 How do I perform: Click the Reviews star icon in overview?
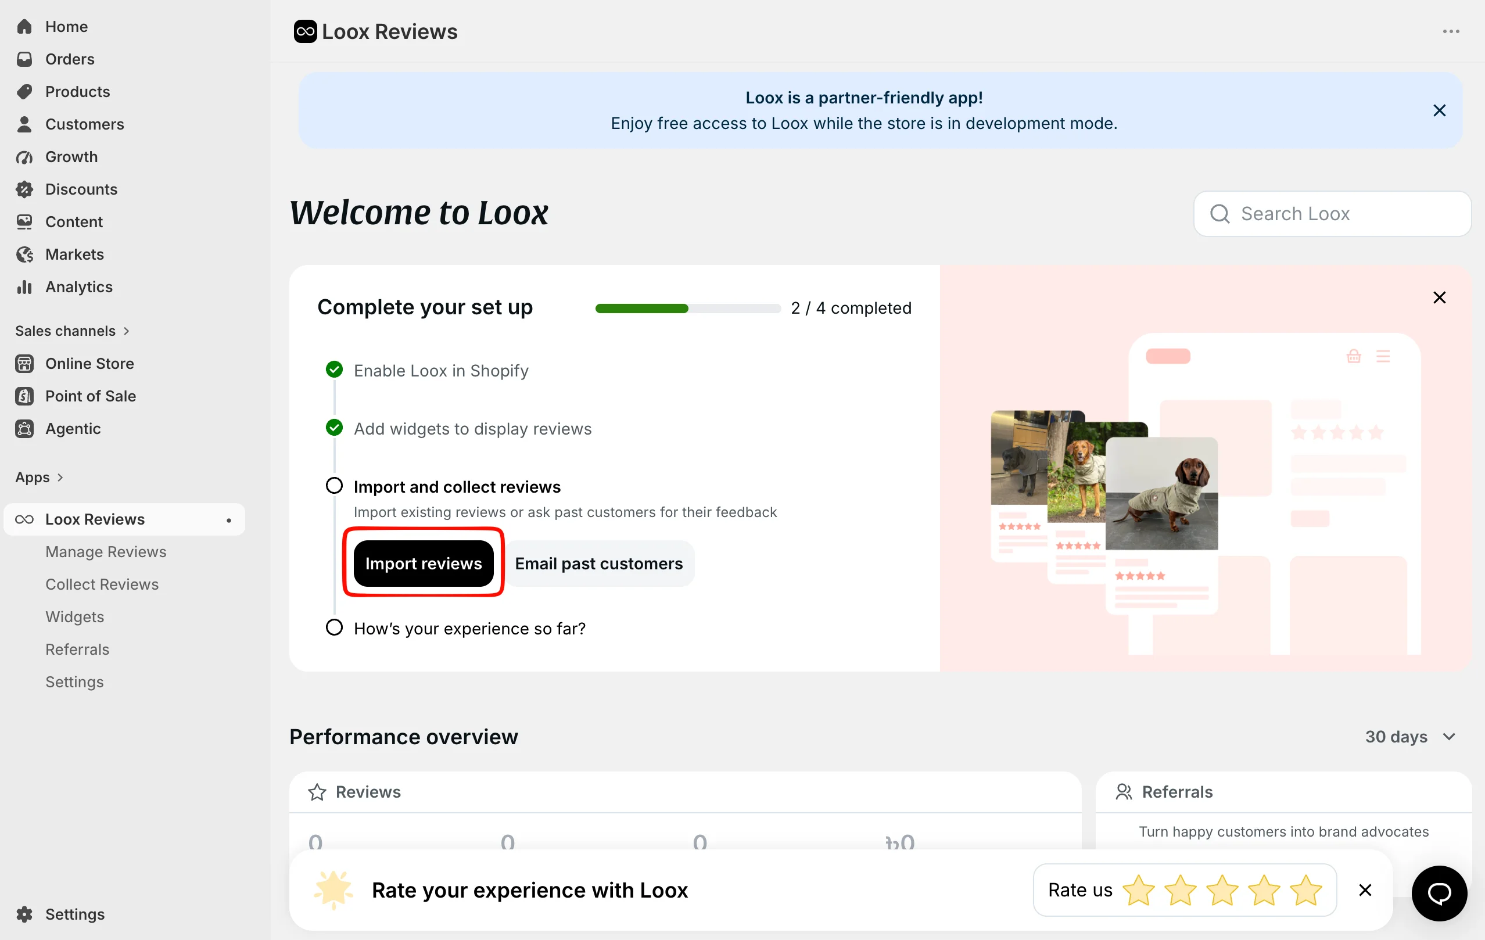pos(317,792)
